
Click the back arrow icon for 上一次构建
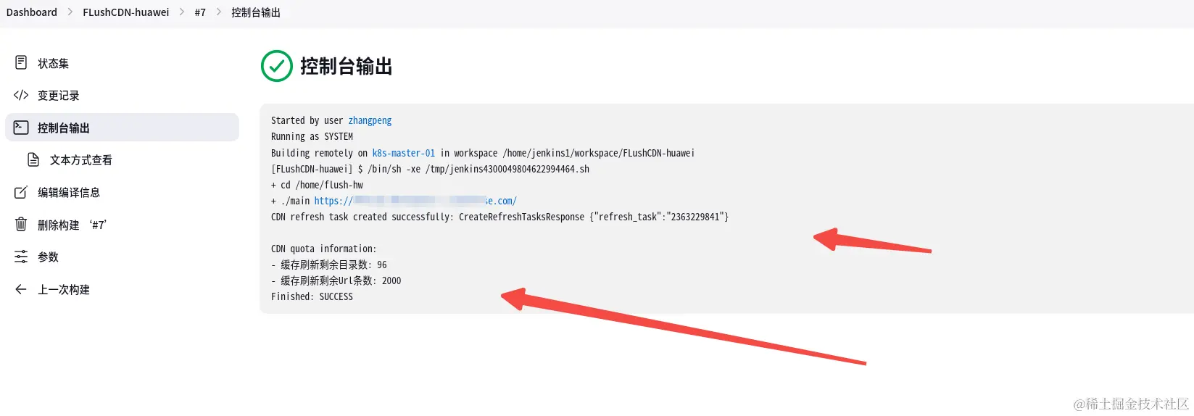coord(21,289)
